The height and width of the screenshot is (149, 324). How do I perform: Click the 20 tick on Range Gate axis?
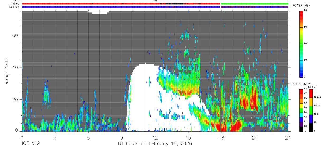(x=16, y=99)
